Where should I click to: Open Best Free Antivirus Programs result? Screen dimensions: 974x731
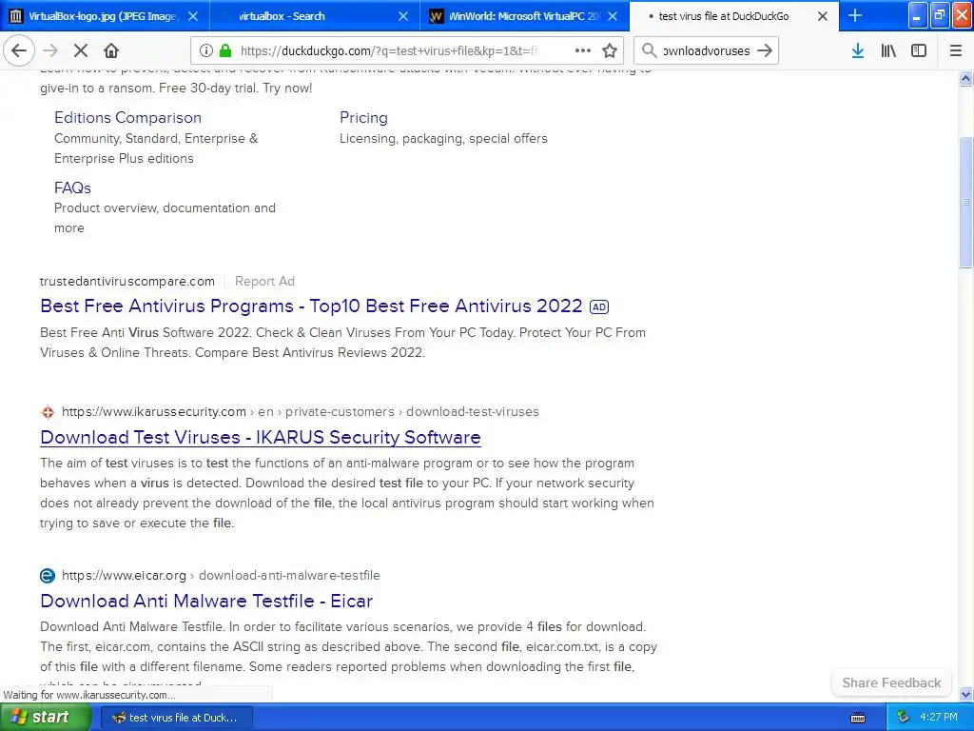tap(311, 306)
